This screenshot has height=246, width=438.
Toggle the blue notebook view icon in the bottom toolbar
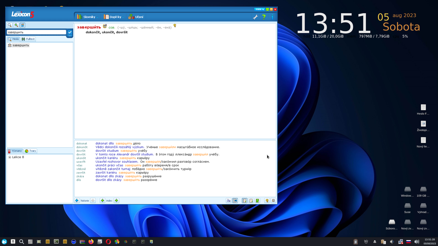244,201
